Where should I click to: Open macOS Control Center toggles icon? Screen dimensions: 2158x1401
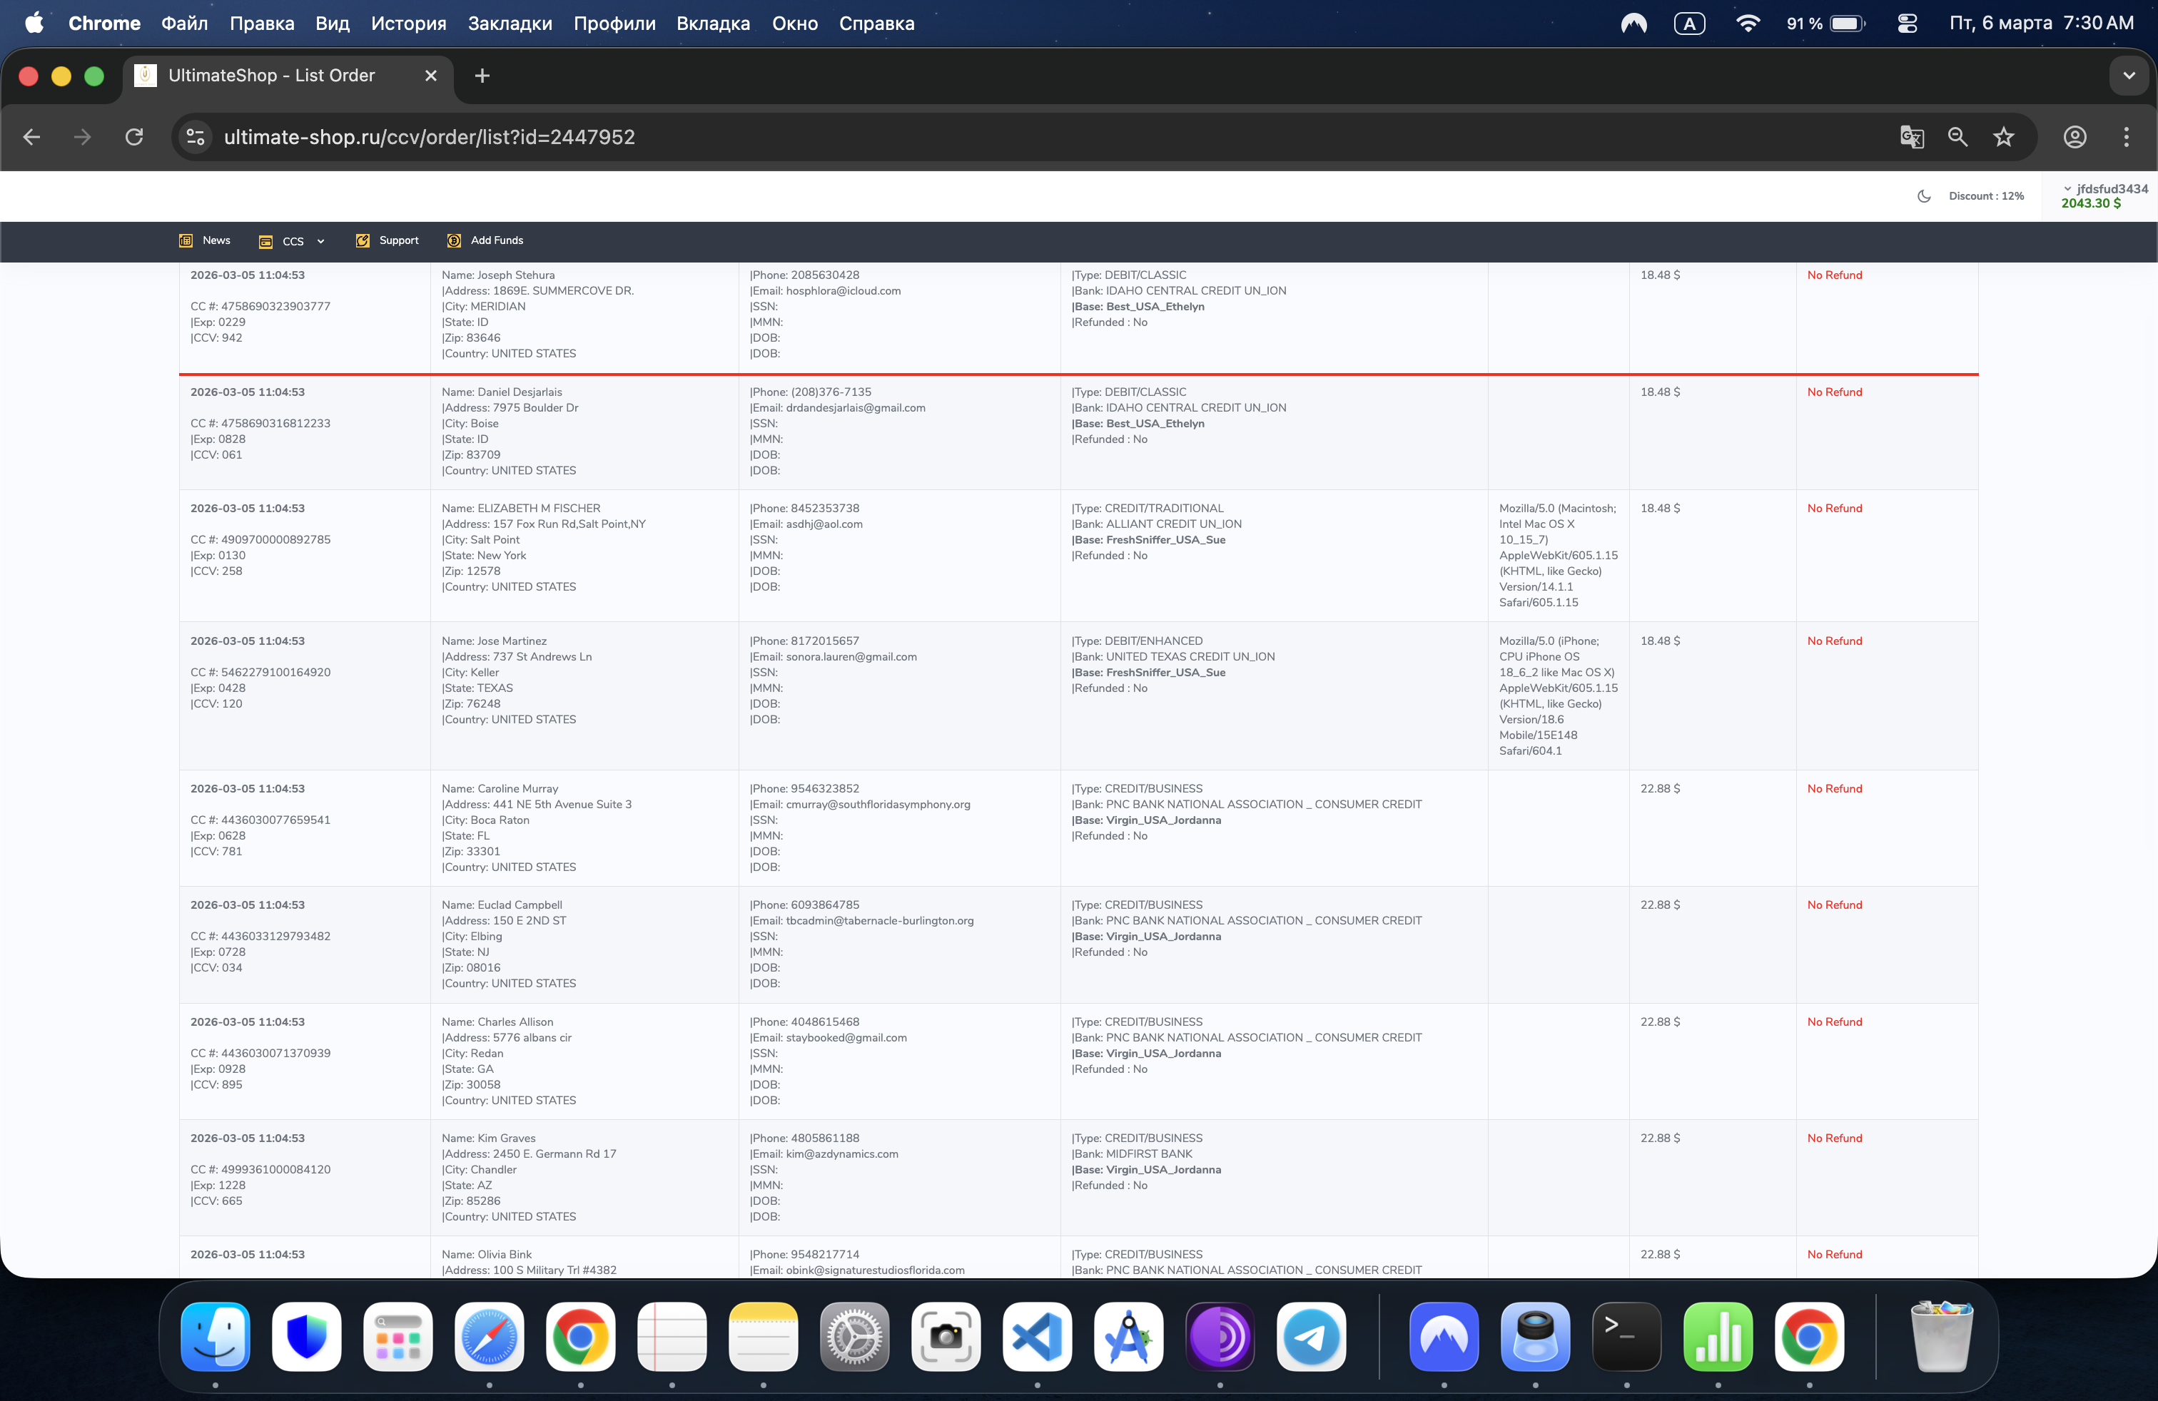[x=1907, y=24]
